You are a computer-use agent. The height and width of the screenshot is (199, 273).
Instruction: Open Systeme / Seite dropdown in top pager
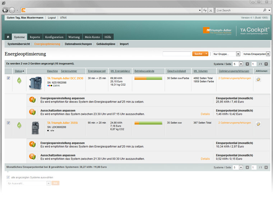click(238, 64)
